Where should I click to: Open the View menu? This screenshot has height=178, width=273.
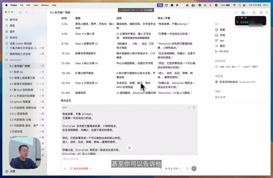(x=36, y=5)
